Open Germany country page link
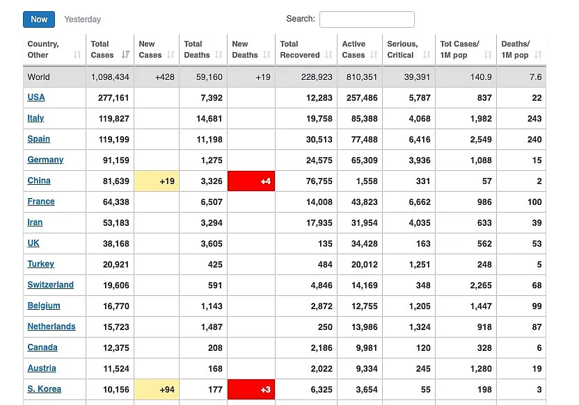The image size is (579, 405). point(45,160)
